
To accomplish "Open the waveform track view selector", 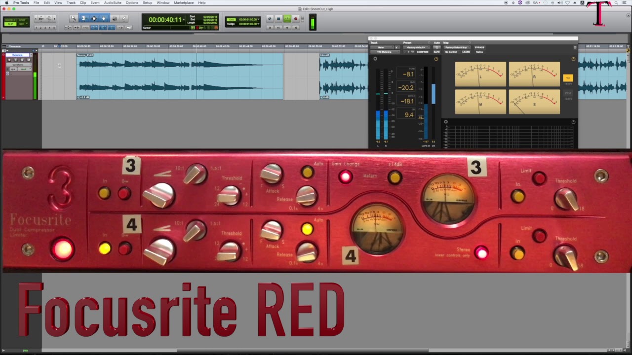I will (x=19, y=65).
